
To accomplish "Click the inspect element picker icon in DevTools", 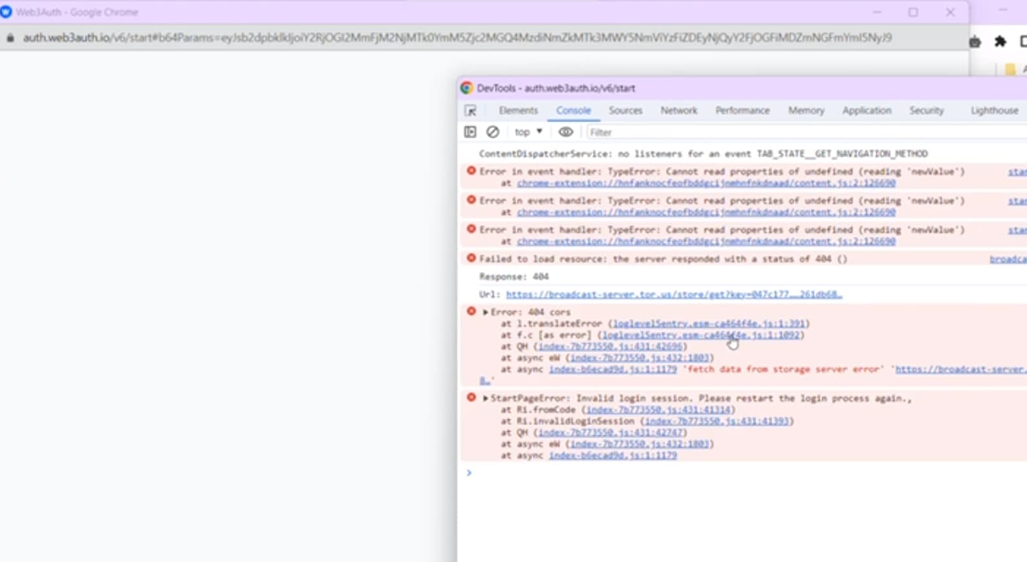I will [470, 111].
